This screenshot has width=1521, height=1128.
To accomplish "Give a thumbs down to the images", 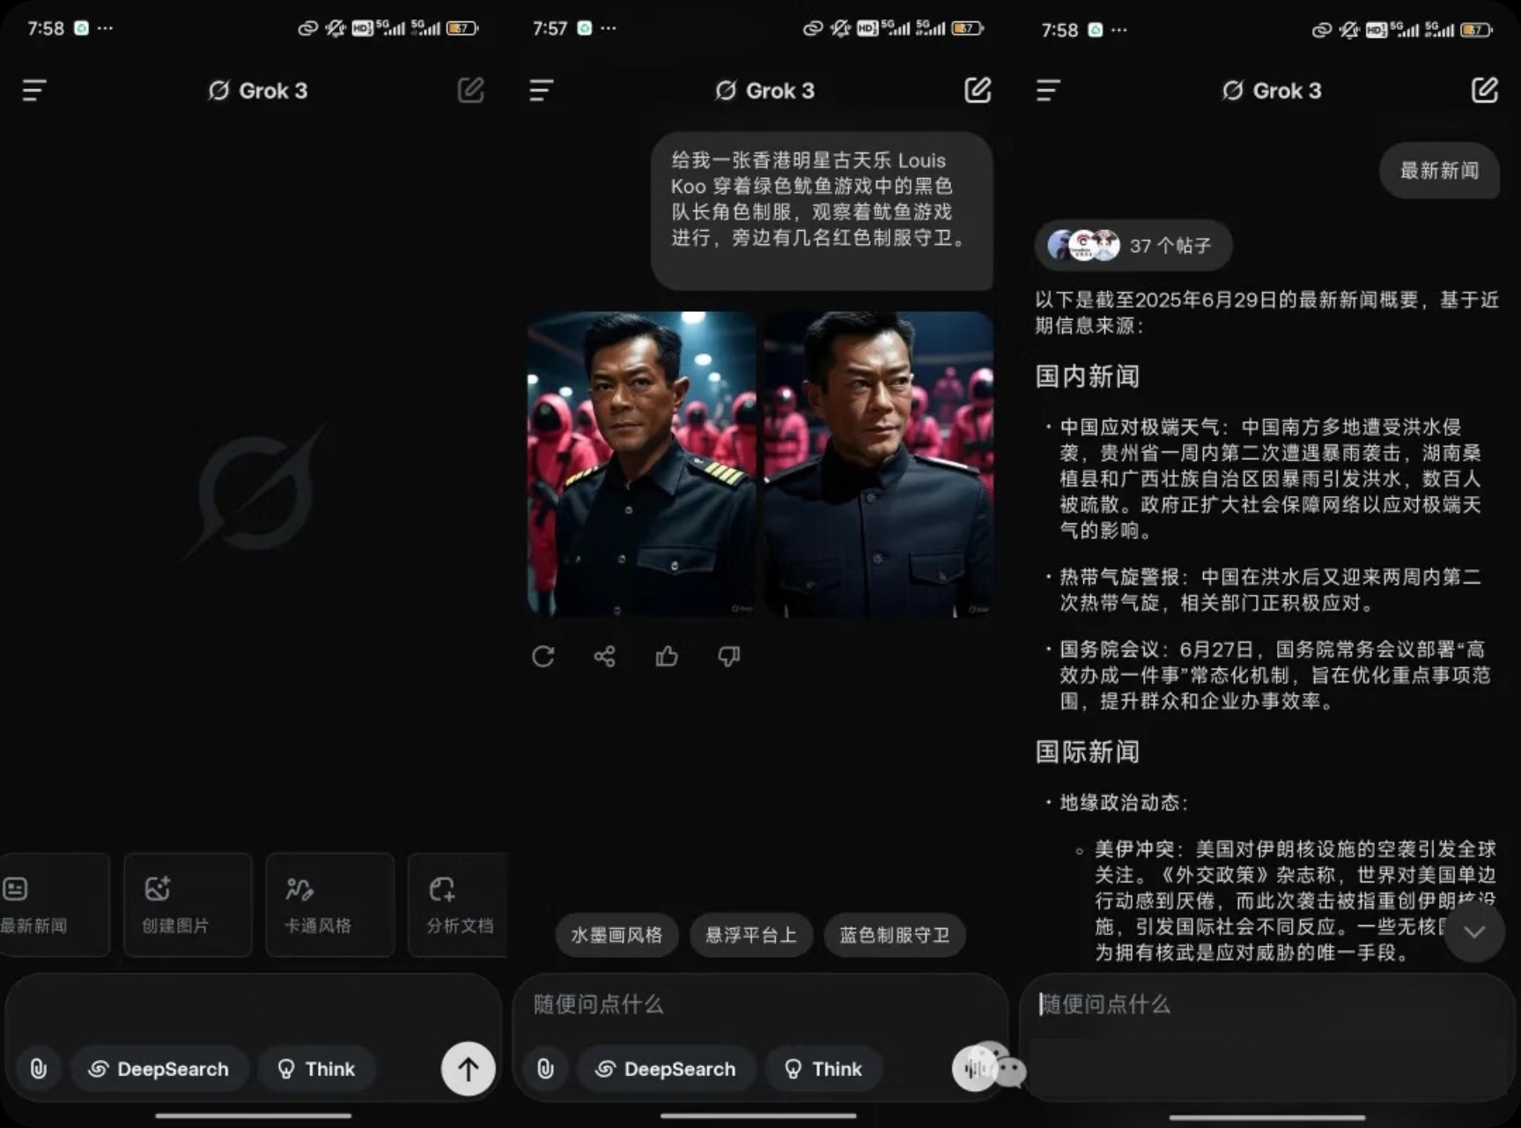I will click(728, 657).
